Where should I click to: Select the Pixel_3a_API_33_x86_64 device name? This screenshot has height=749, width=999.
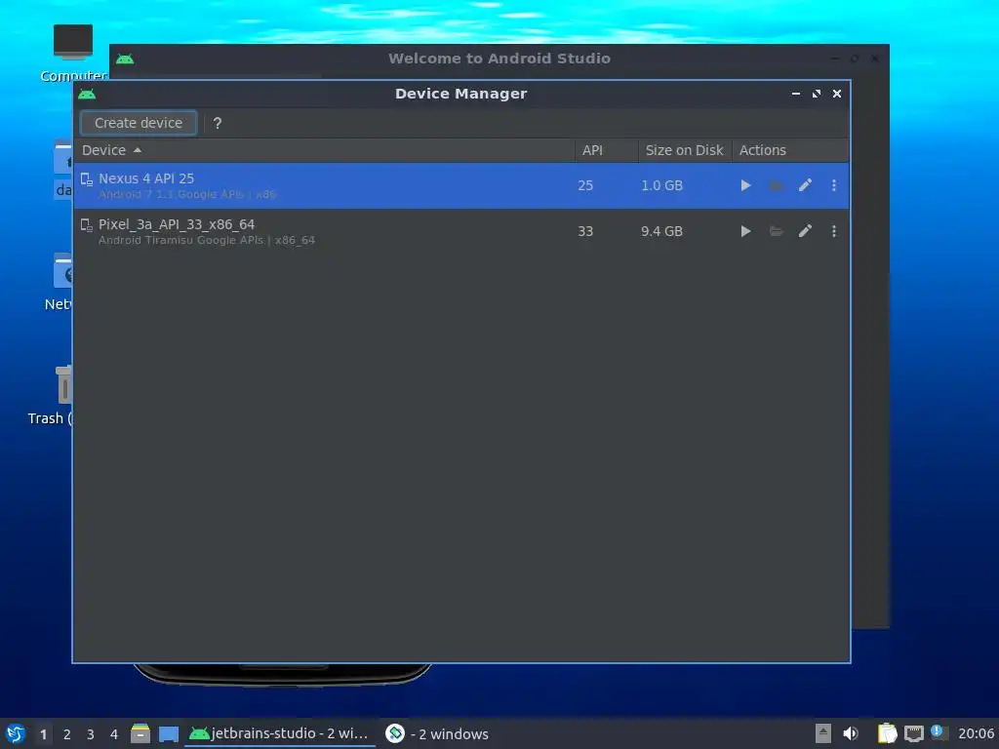[x=177, y=224]
